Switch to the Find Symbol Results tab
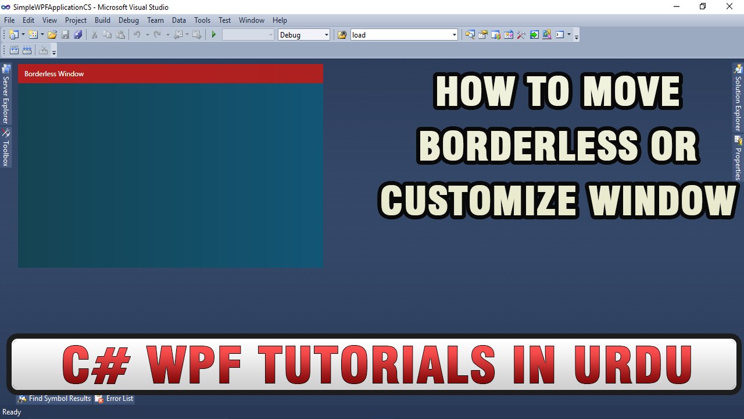744x419 pixels. click(x=54, y=399)
